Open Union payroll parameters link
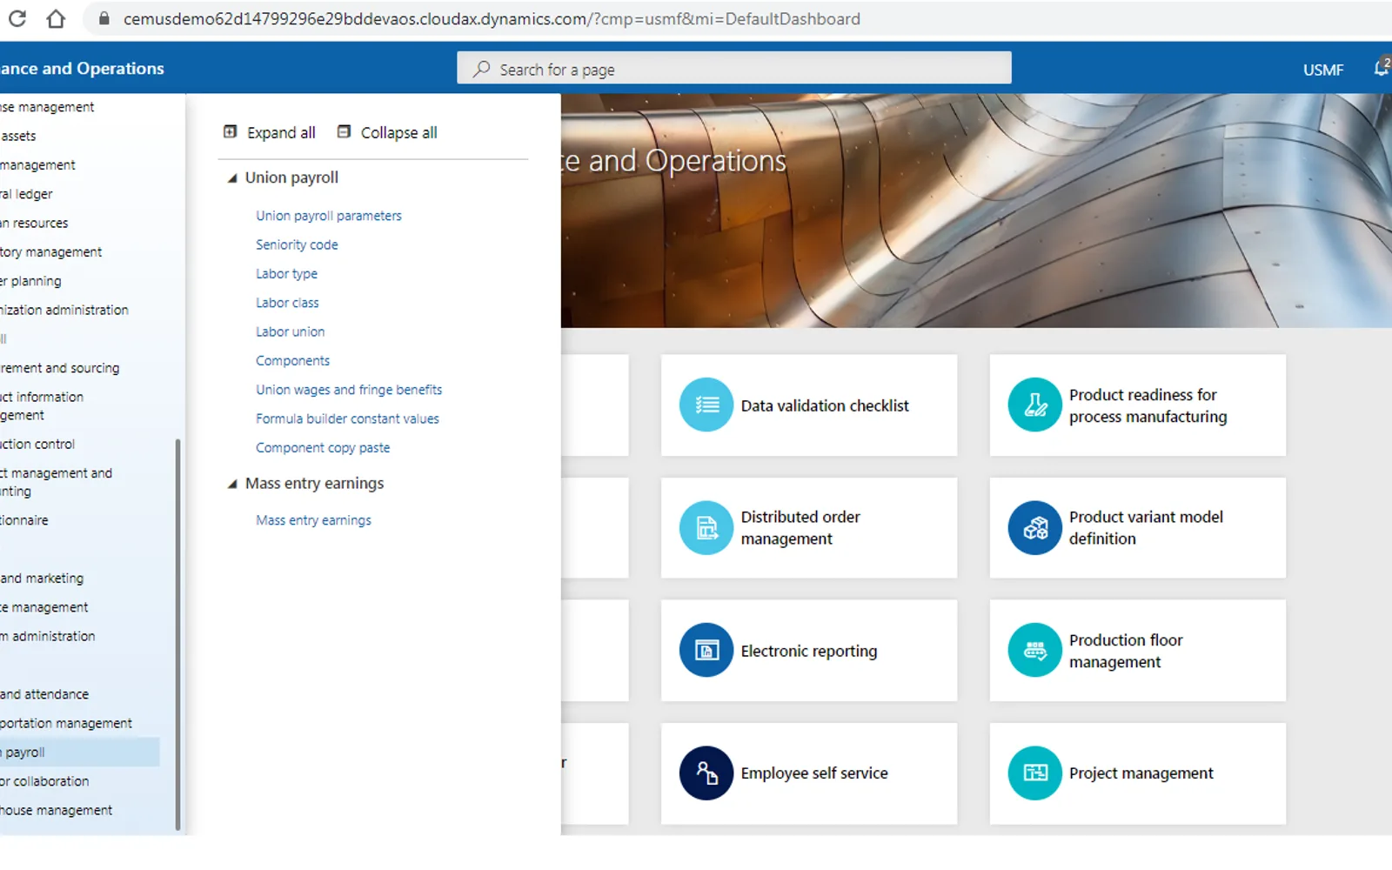Viewport: 1392px width, 870px height. pyautogui.click(x=329, y=216)
